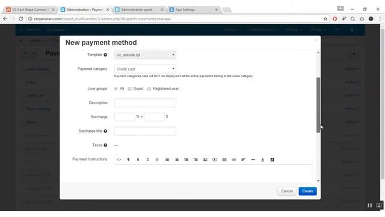Open Chrome menu (three dots)
Image resolution: width=385 pixels, height=217 pixels.
coord(380,19)
